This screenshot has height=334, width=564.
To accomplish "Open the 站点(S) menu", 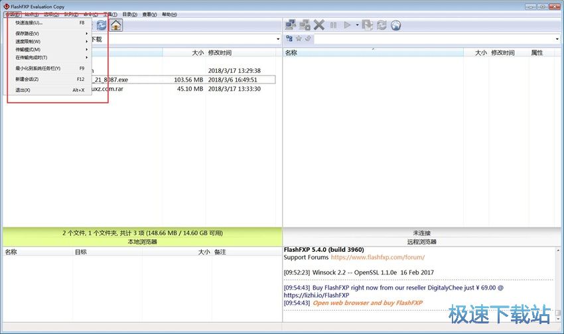I will pyautogui.click(x=32, y=15).
